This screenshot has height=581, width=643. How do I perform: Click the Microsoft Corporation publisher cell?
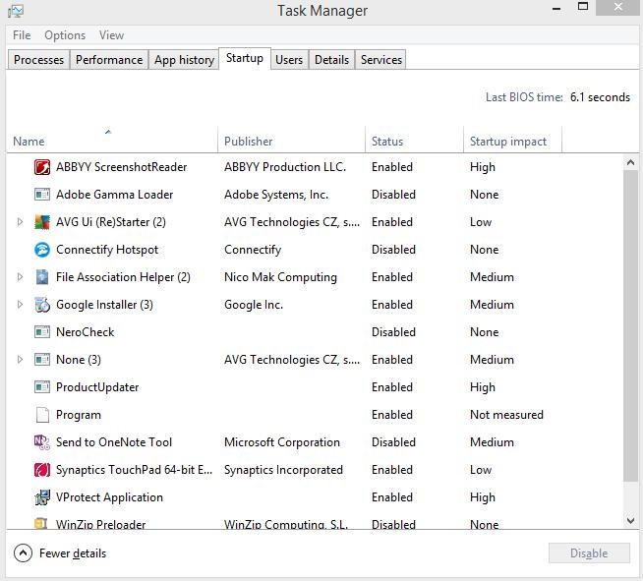coord(282,442)
